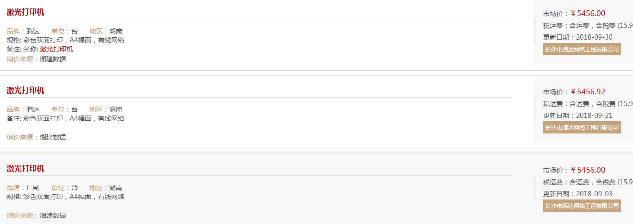Open the 激光打印机 title of the 厂制 brand listing
The height and width of the screenshot is (224, 633).
25,169
